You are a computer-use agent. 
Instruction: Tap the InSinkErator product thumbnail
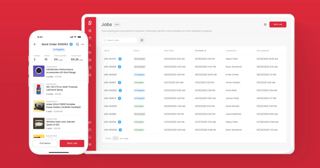pyautogui.click(x=39, y=71)
